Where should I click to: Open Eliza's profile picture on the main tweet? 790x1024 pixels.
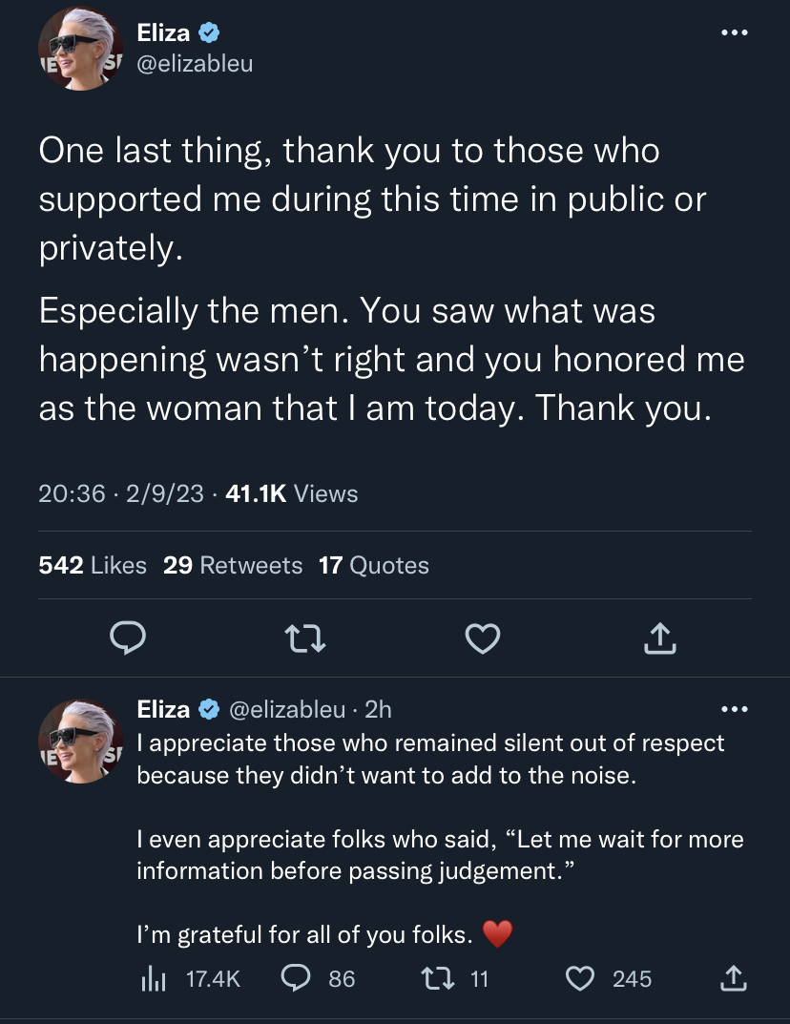pyautogui.click(x=81, y=49)
